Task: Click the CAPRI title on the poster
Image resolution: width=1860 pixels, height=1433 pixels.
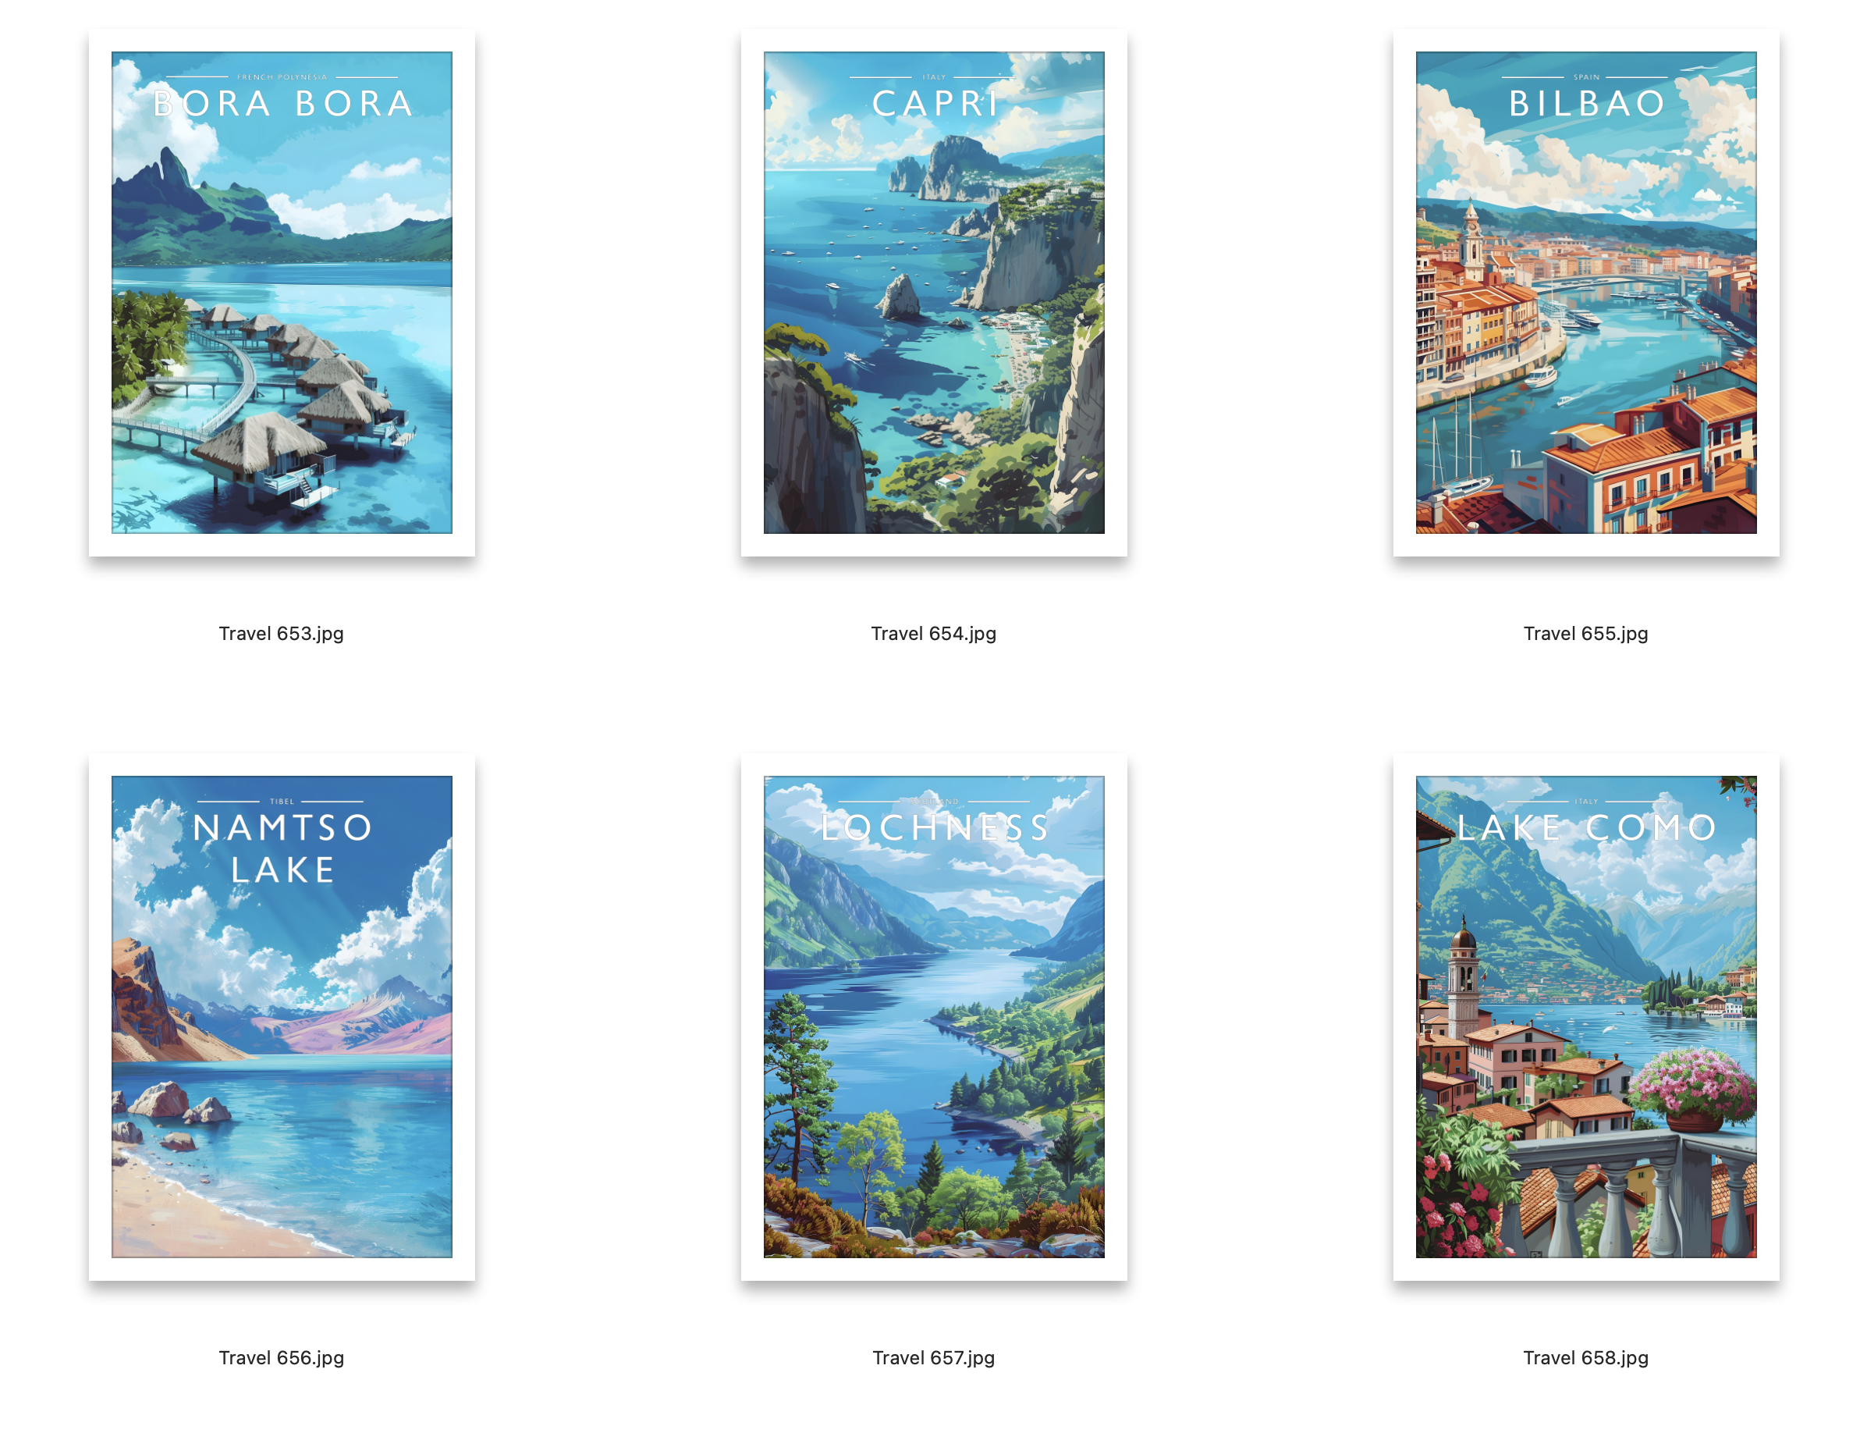Action: [x=934, y=104]
